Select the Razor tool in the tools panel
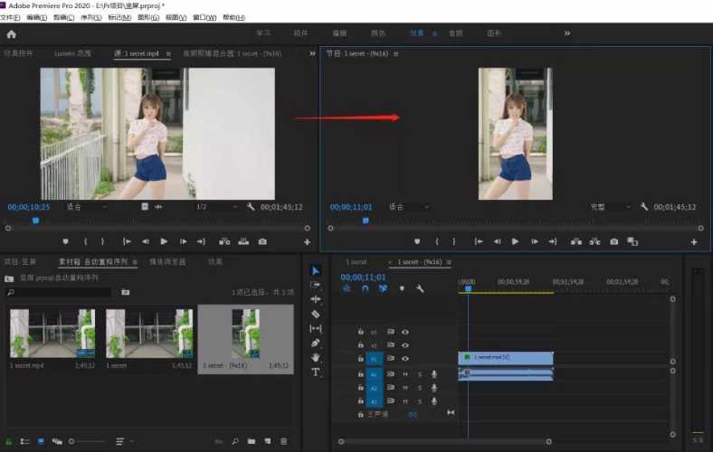Image resolution: width=713 pixels, height=452 pixels. pos(316,314)
